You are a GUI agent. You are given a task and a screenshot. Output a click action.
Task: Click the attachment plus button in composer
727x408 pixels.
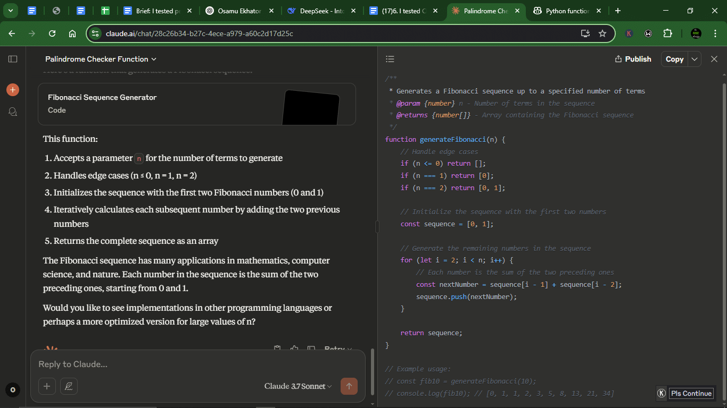46,386
